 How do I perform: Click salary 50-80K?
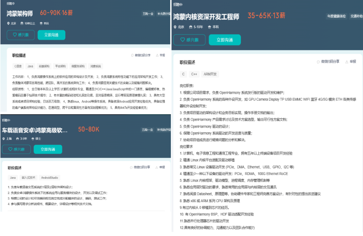(89, 129)
